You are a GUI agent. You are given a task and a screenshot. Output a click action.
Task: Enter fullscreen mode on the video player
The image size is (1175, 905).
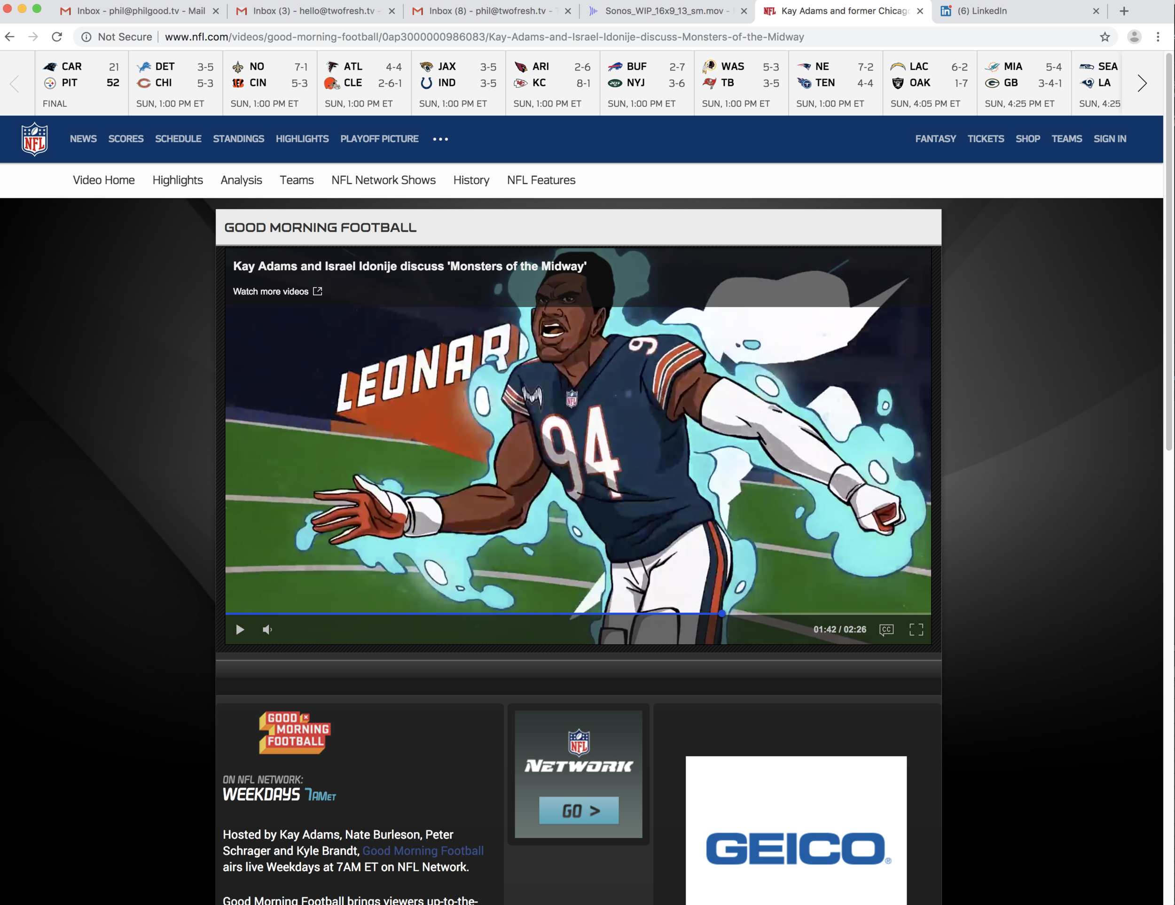(x=916, y=629)
